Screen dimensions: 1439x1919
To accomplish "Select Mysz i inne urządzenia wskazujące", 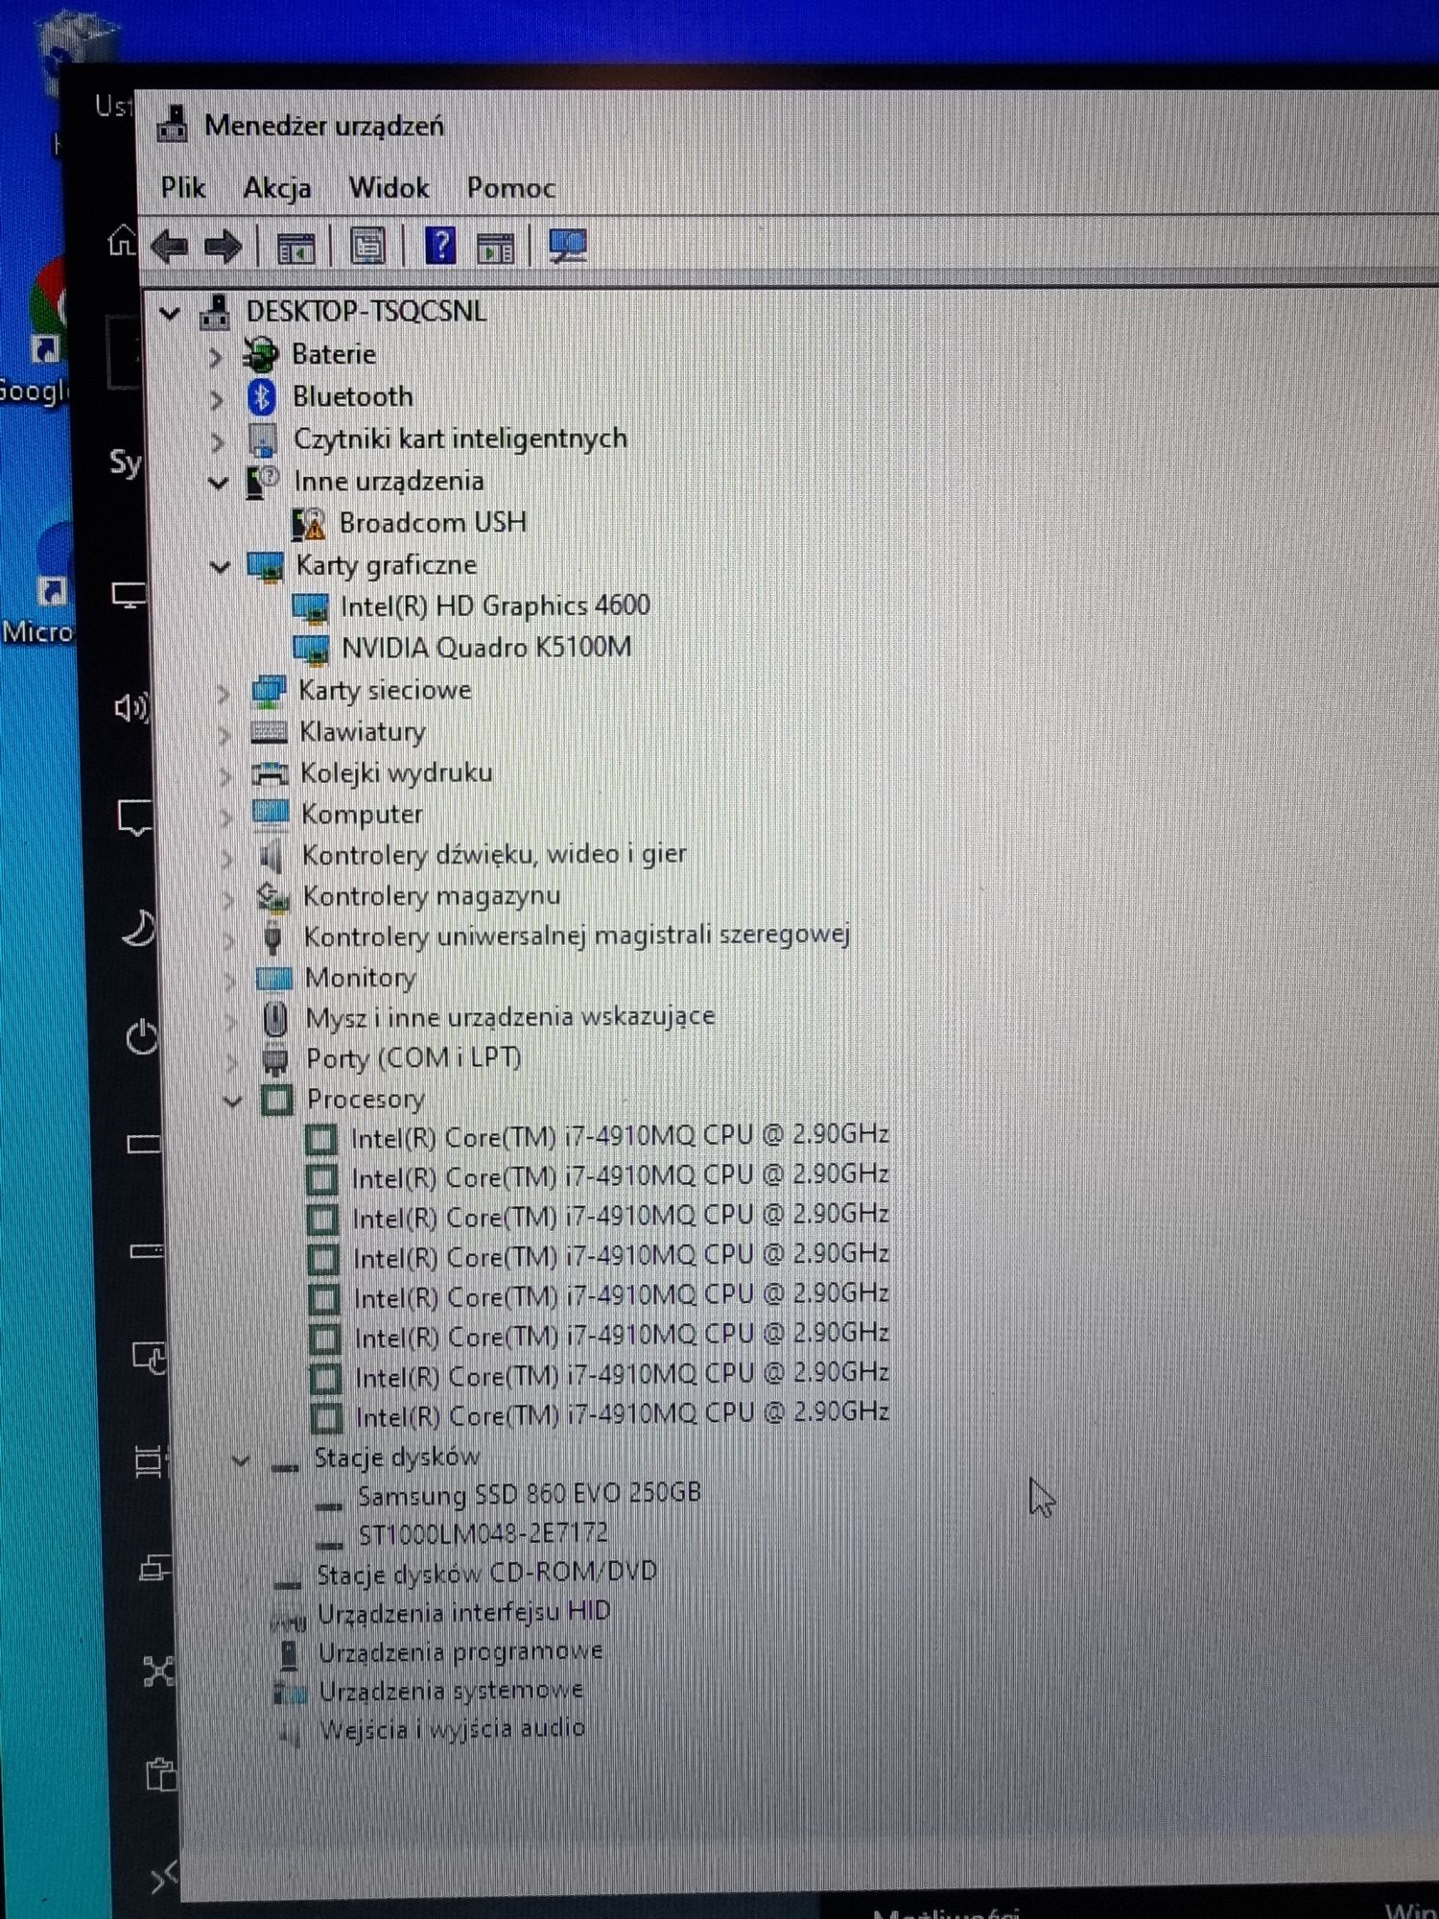I will [510, 1017].
